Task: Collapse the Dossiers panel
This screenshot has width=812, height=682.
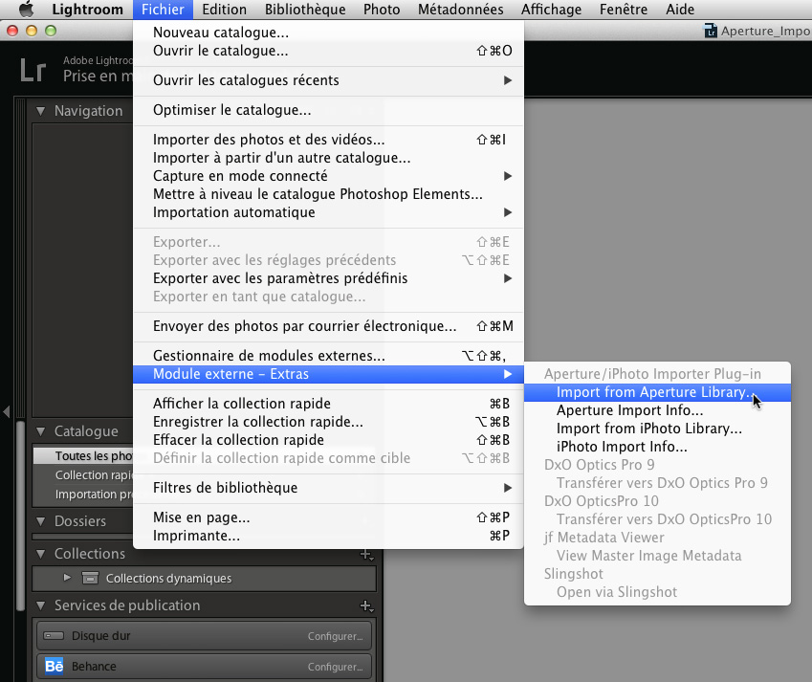Action: click(40, 521)
